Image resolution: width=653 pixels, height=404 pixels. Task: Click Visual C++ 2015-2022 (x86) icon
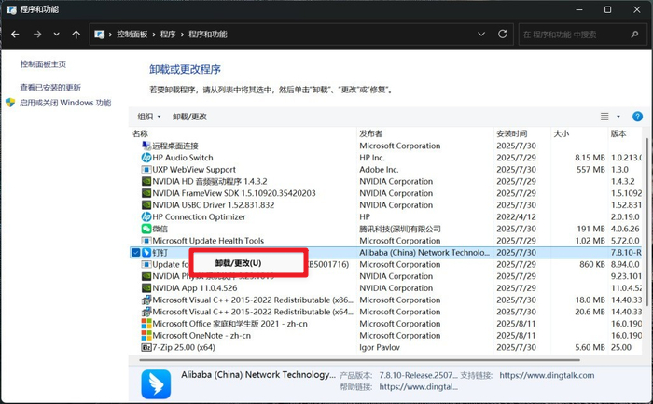pyautogui.click(x=146, y=300)
